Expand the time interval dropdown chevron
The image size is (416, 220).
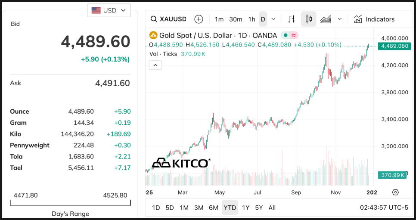pyautogui.click(x=273, y=19)
